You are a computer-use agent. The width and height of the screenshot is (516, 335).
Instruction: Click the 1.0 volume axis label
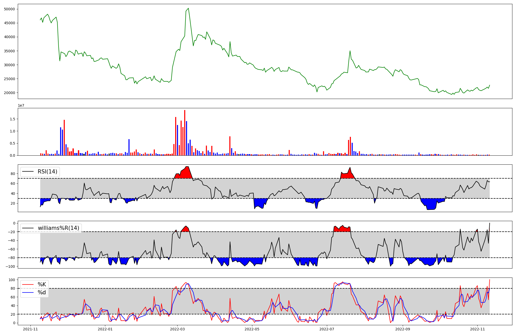[x=12, y=131]
